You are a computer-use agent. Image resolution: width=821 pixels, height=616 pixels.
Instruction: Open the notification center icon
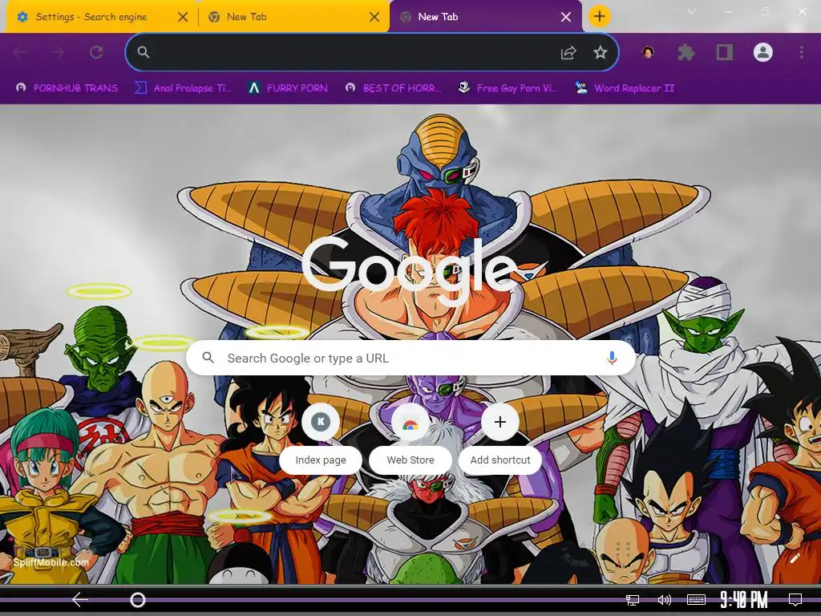(x=795, y=600)
